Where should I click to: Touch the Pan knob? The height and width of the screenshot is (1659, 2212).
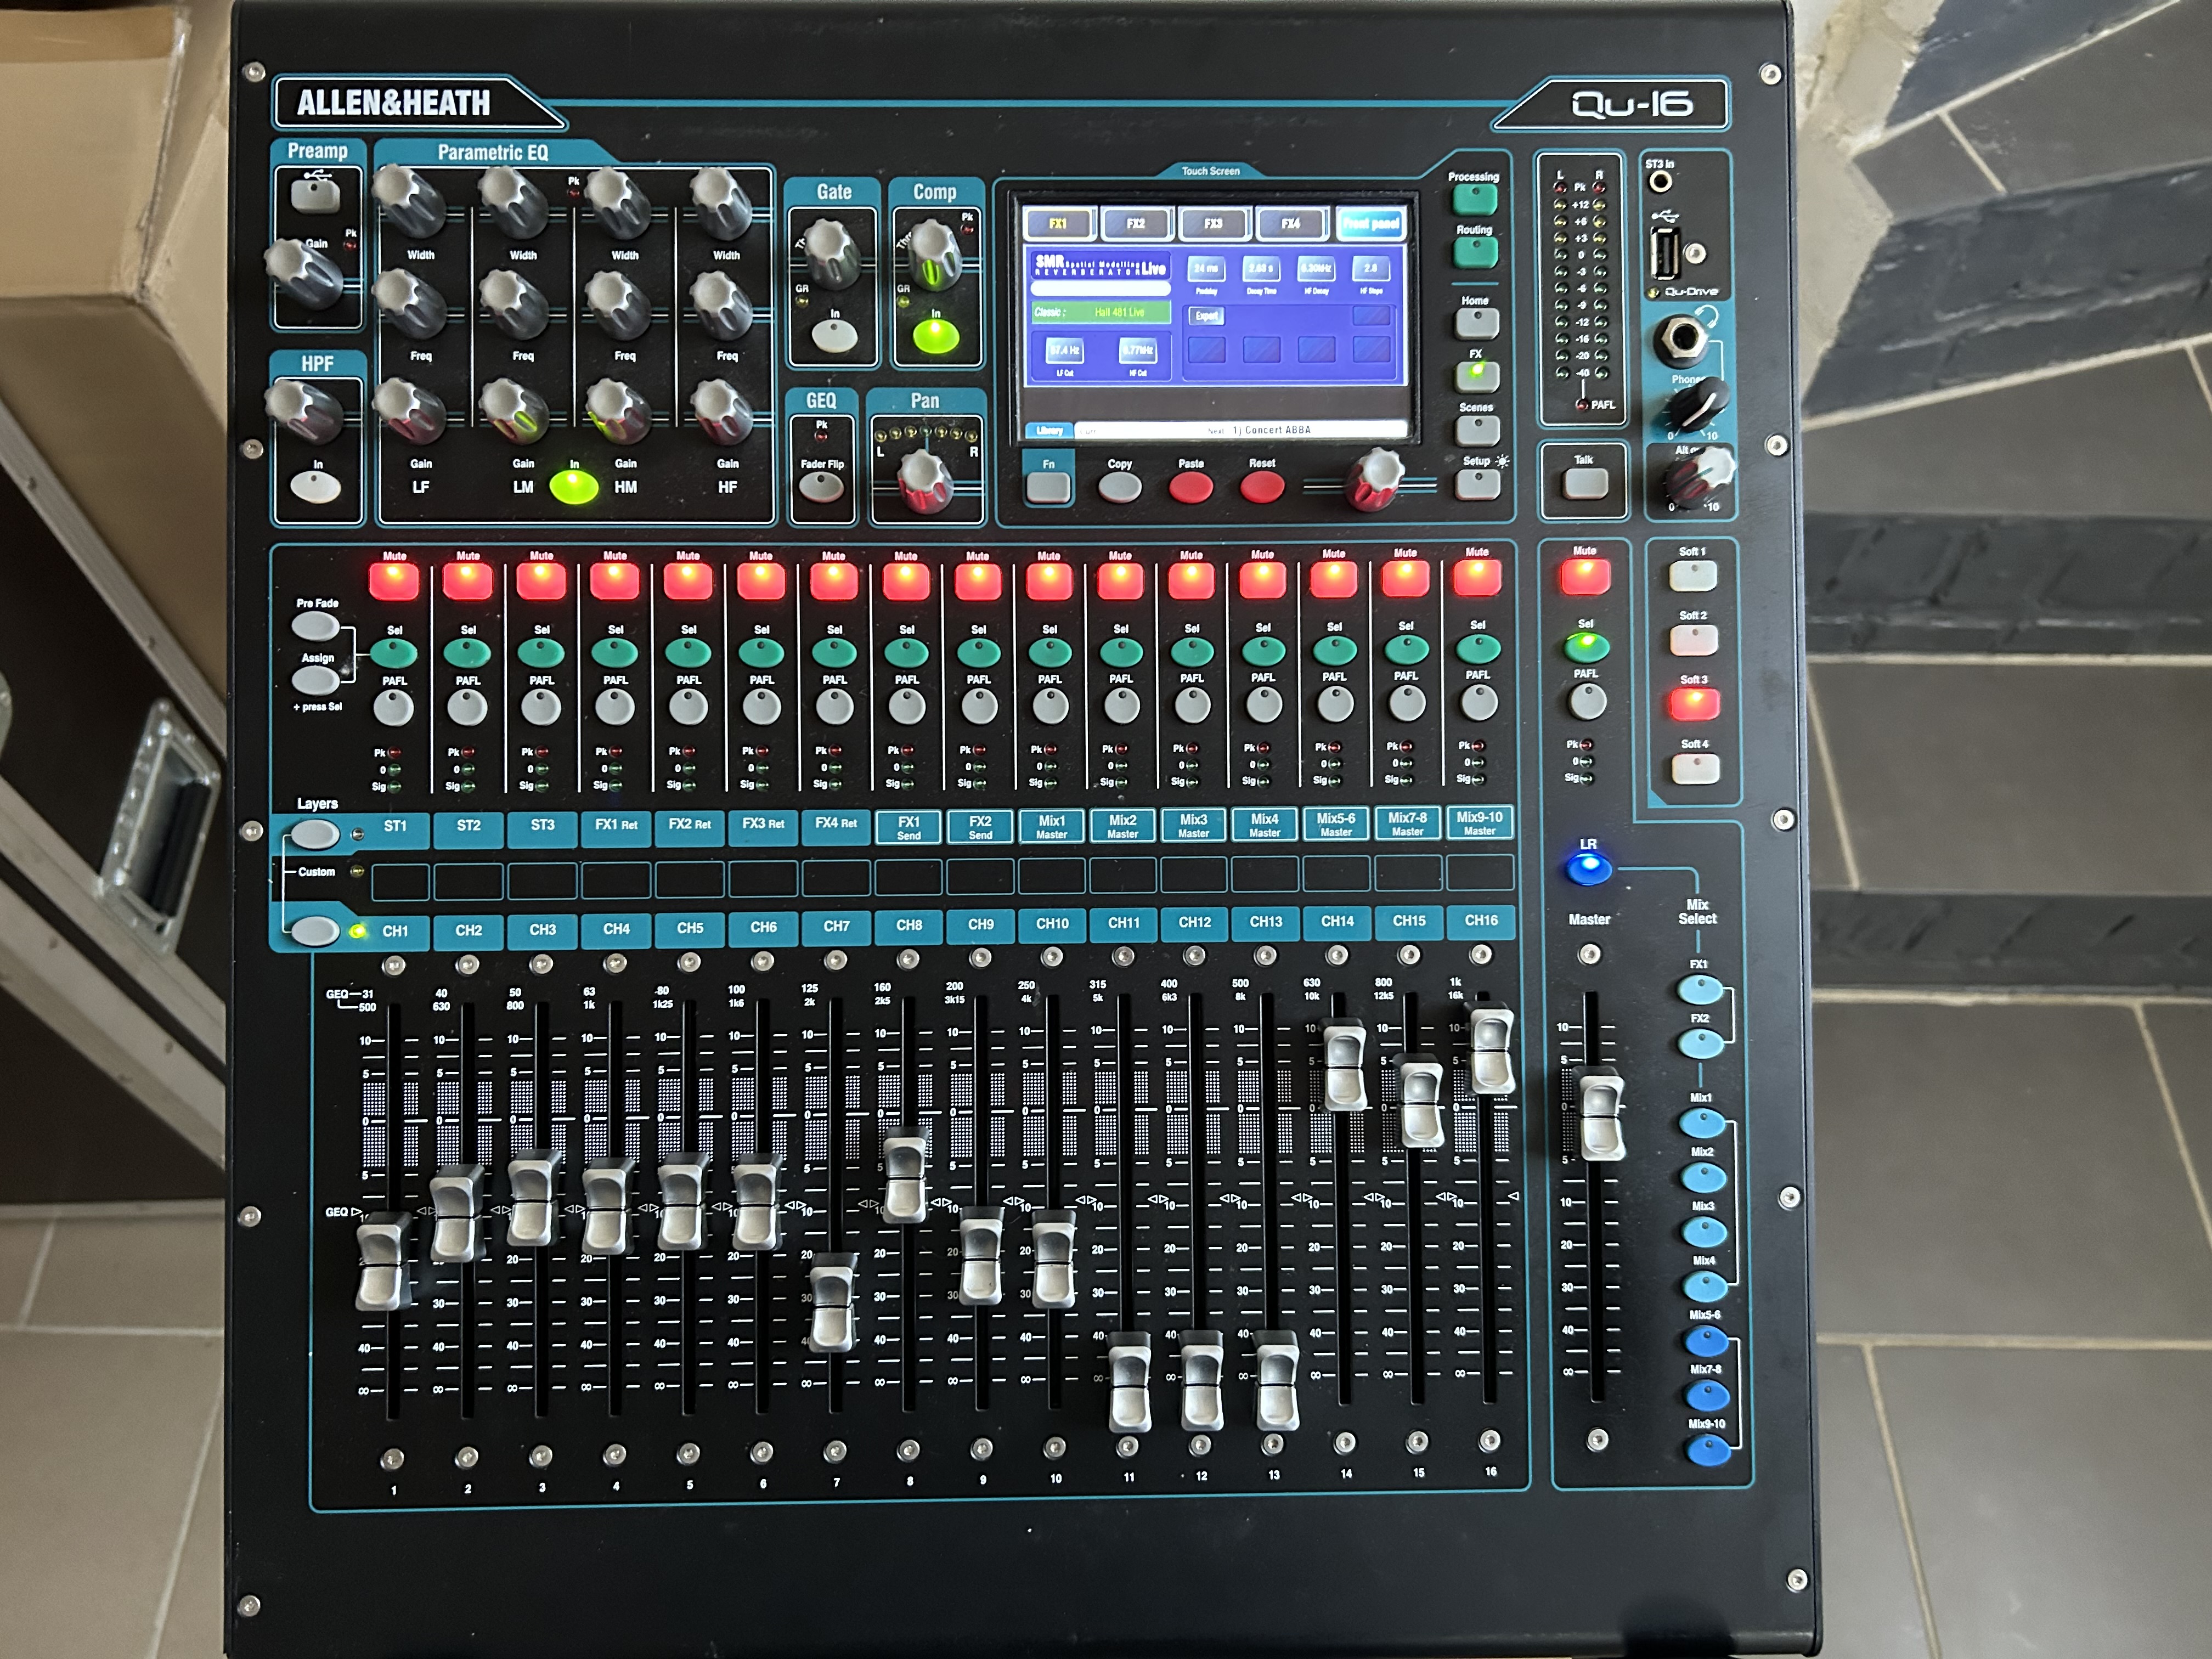pyautogui.click(x=925, y=481)
